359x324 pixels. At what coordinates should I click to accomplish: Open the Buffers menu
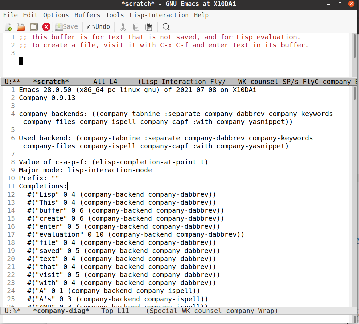click(x=87, y=15)
